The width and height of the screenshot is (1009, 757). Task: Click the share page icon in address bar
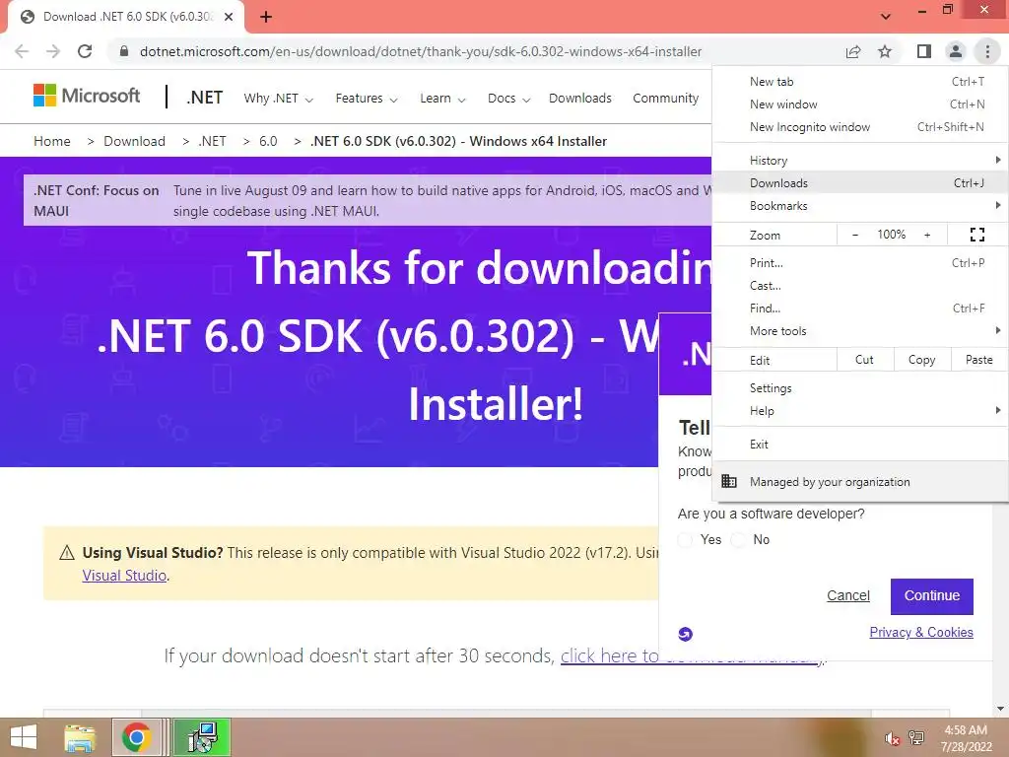853,51
